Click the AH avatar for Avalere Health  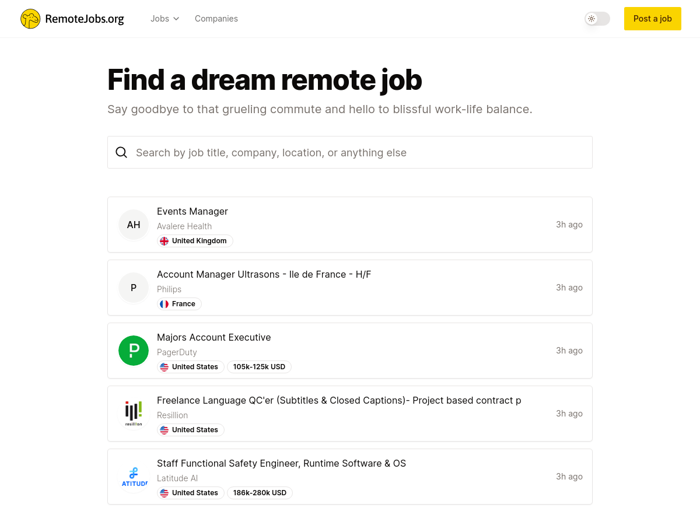[134, 225]
